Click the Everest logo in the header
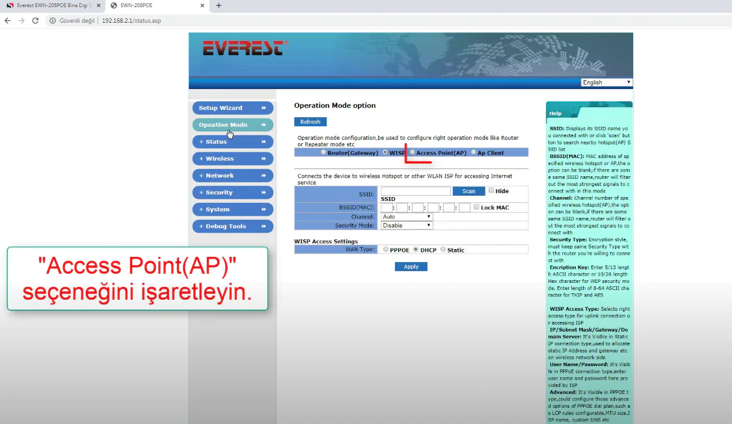The width and height of the screenshot is (732, 424). (x=245, y=48)
